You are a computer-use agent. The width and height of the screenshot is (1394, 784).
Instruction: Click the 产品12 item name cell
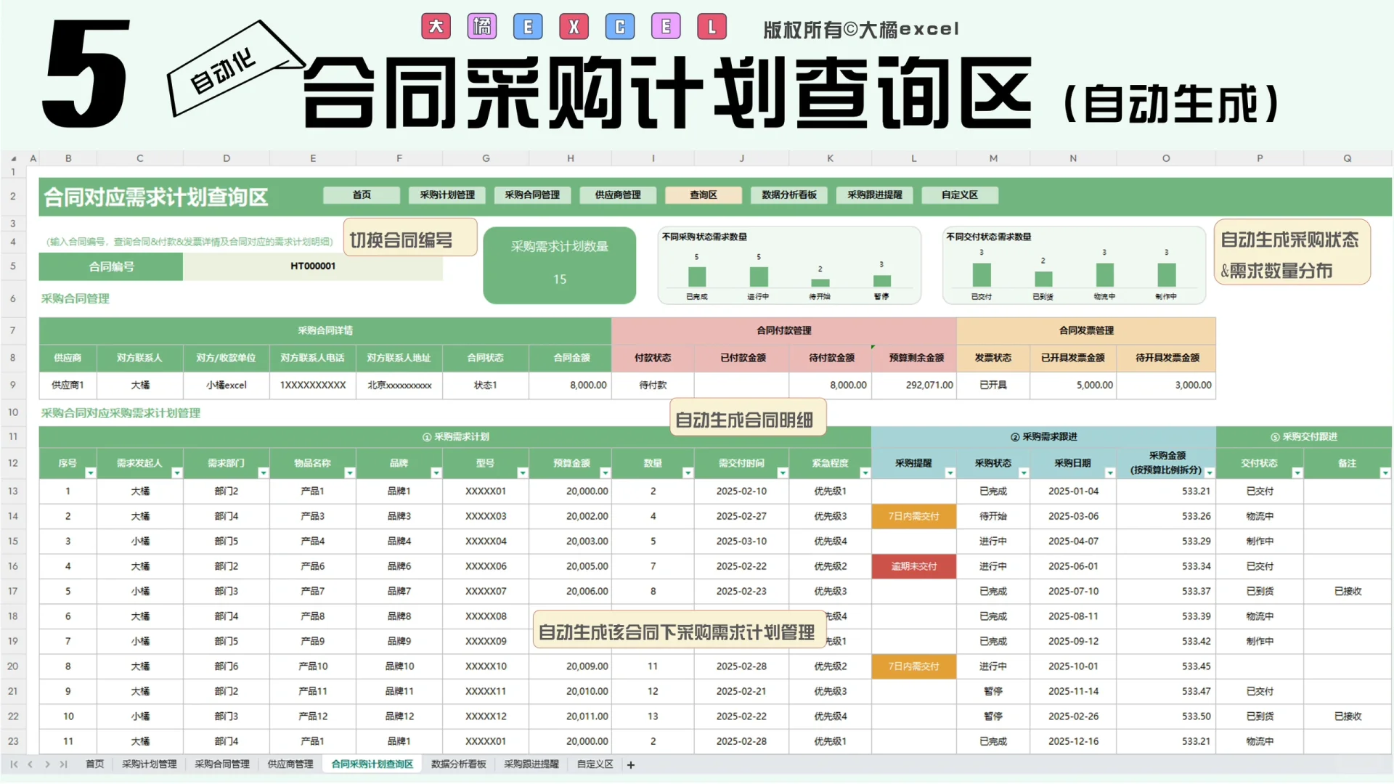click(313, 716)
